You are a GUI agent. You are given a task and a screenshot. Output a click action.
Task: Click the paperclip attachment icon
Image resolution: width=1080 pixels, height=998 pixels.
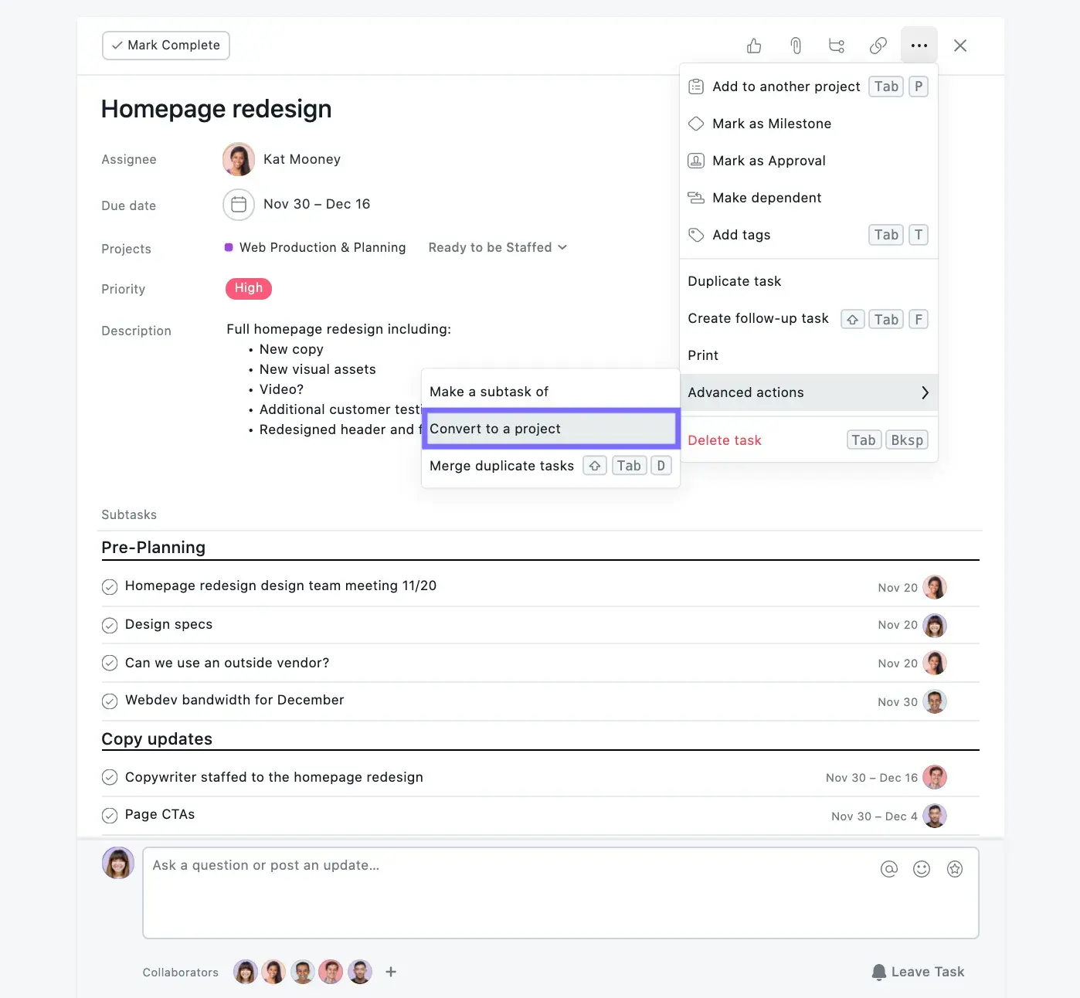(796, 46)
